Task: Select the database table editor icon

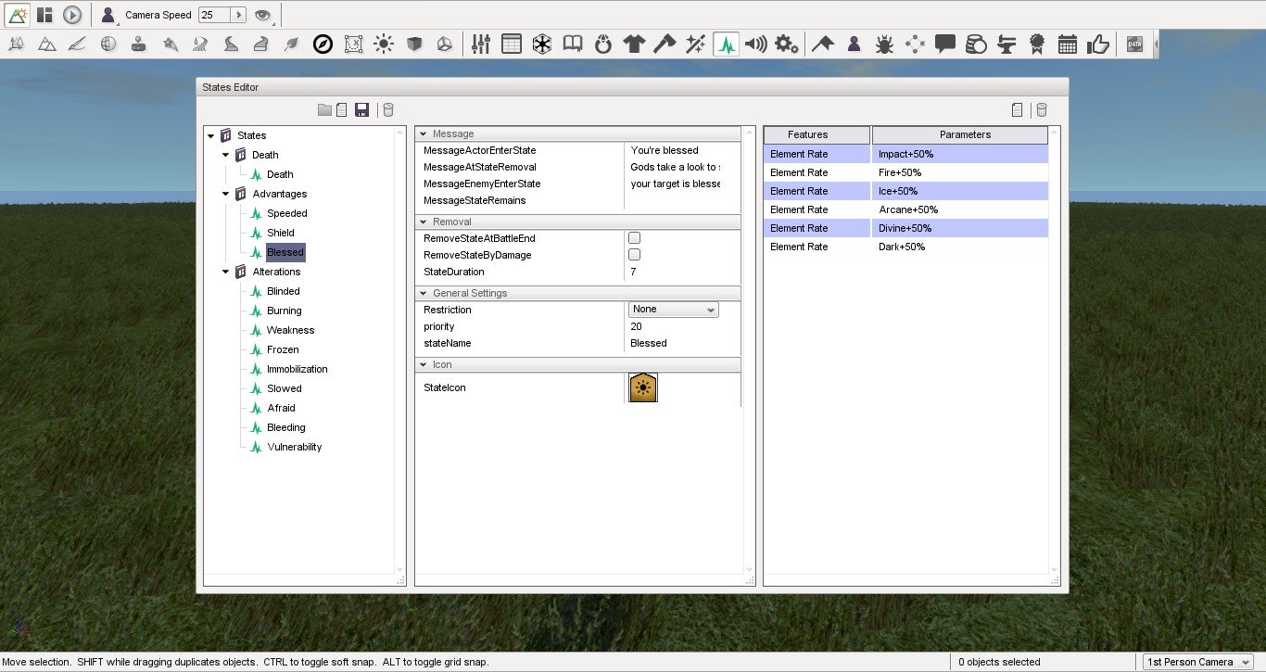Action: tap(512, 43)
